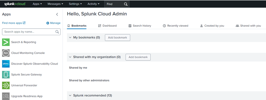Open the Cloud Monitoring Console app icon
Viewport: 266px width, 100px height.
6,53
